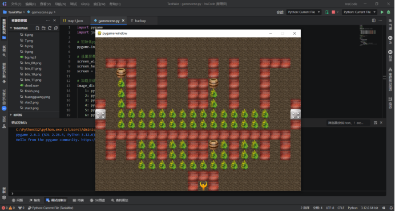Close the gamescene.py tab
Image resolution: width=395 pixels, height=211 pixels.
(123, 20)
